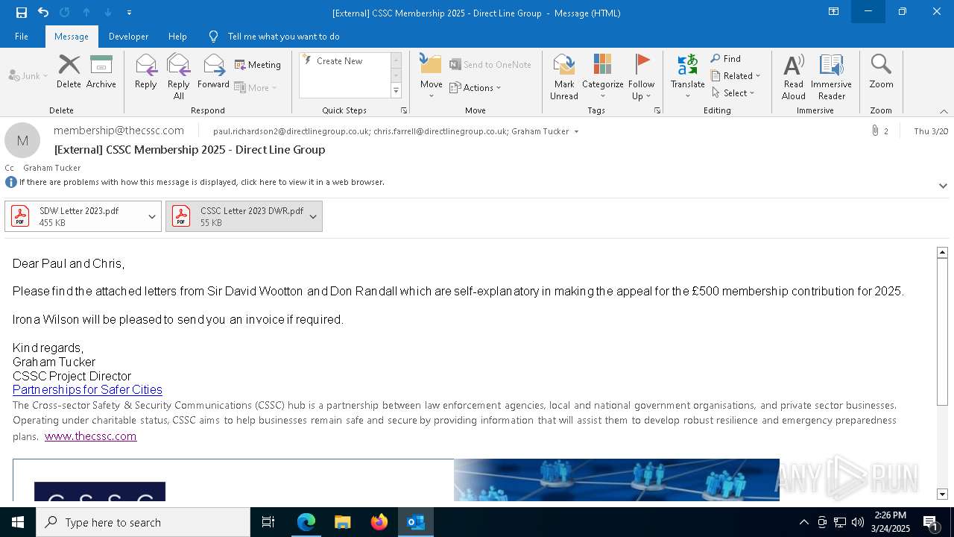Expand the message header chevron
The width and height of the screenshot is (954, 537).
click(943, 186)
